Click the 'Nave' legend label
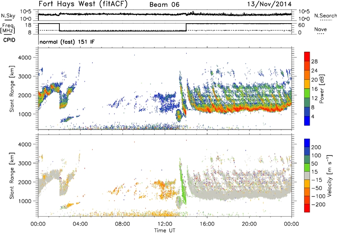The height and width of the screenshot is (233, 337). [x=321, y=29]
